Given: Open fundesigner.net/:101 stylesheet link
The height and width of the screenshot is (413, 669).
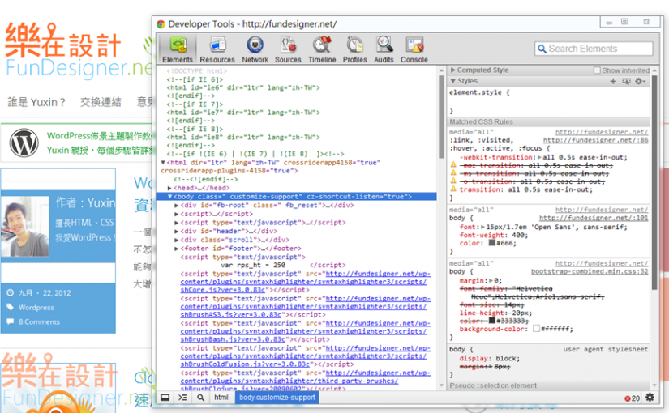Looking at the screenshot, I should pyautogui.click(x=594, y=218).
